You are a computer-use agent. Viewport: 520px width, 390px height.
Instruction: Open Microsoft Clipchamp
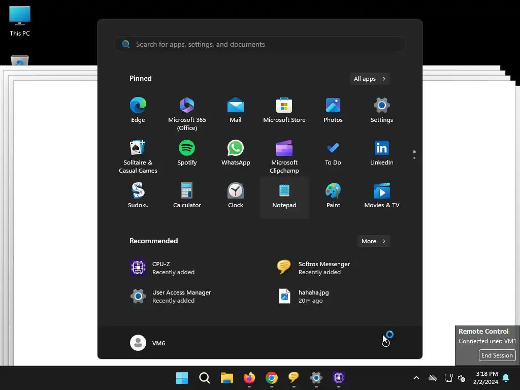pyautogui.click(x=284, y=156)
